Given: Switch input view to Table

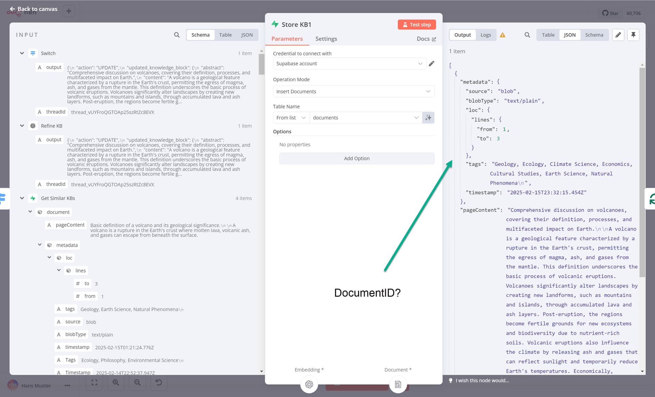Looking at the screenshot, I should click(x=225, y=35).
